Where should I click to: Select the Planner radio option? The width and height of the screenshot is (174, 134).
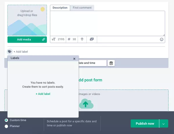pyautogui.click(x=6, y=126)
